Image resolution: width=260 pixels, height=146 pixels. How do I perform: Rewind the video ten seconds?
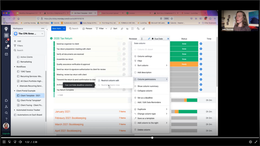(x=9, y=142)
